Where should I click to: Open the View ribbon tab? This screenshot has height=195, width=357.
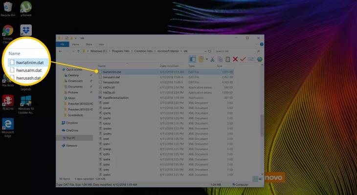click(101, 44)
